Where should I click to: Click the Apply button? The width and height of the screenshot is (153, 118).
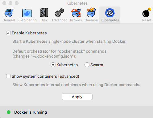77,97
